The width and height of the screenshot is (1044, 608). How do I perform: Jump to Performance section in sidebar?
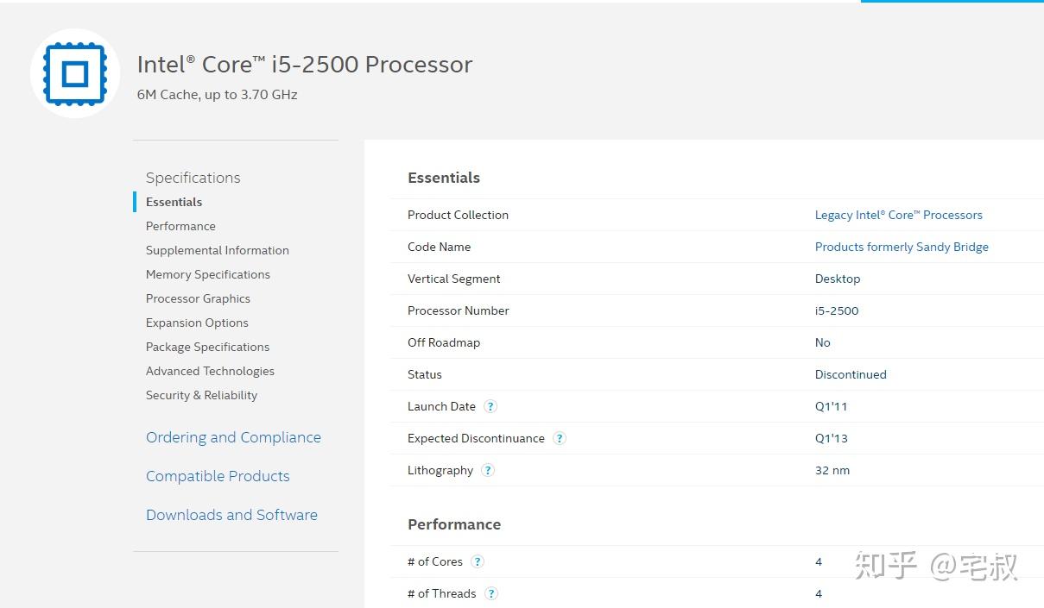point(180,226)
